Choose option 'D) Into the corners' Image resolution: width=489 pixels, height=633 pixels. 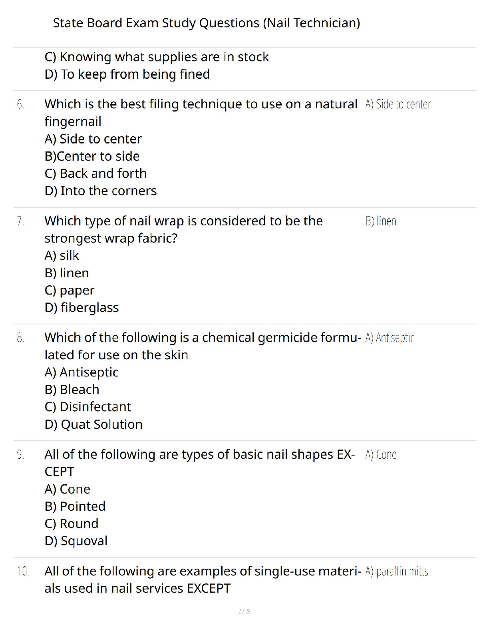(101, 191)
